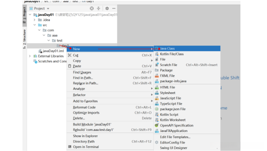The image size is (267, 151).
Task: Select the javaDay01.iml file
Action: [51, 51]
